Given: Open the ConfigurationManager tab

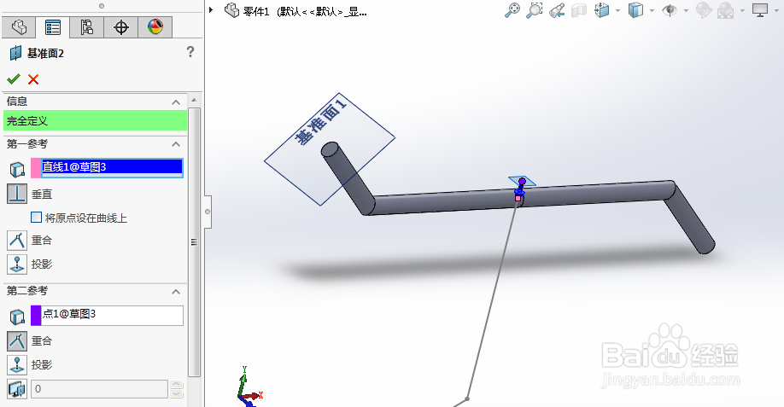Looking at the screenshot, I should tap(86, 27).
